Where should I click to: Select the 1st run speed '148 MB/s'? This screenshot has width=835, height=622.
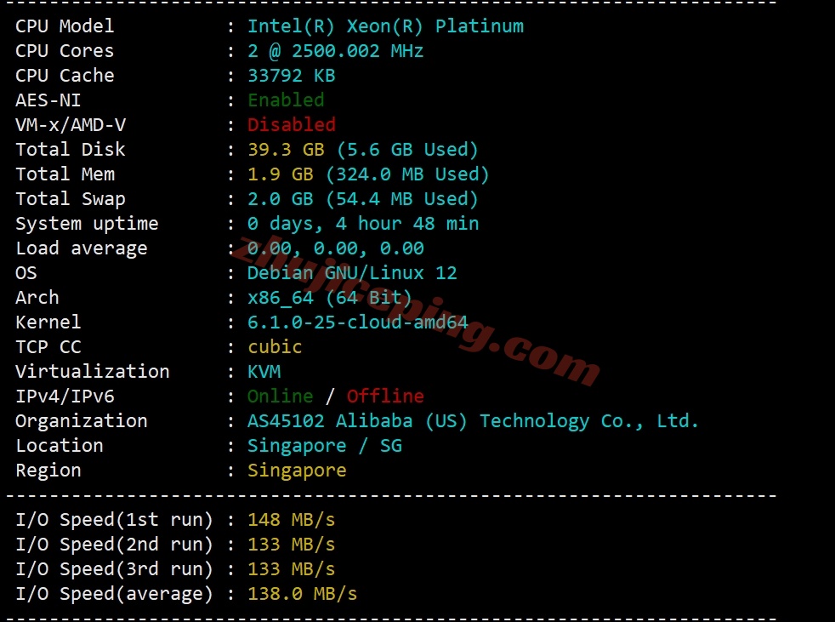292,520
